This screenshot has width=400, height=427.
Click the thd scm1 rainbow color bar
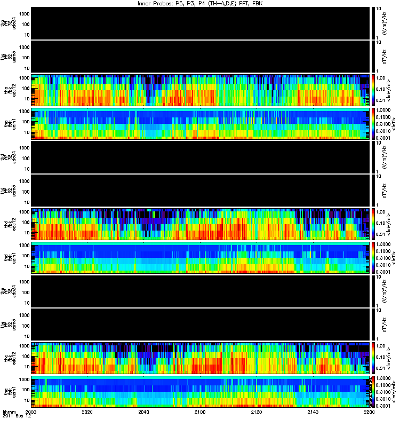pos(373,258)
